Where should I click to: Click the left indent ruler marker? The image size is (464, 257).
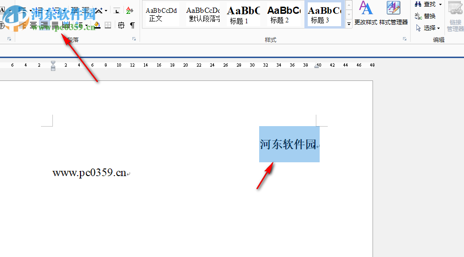click(x=53, y=69)
